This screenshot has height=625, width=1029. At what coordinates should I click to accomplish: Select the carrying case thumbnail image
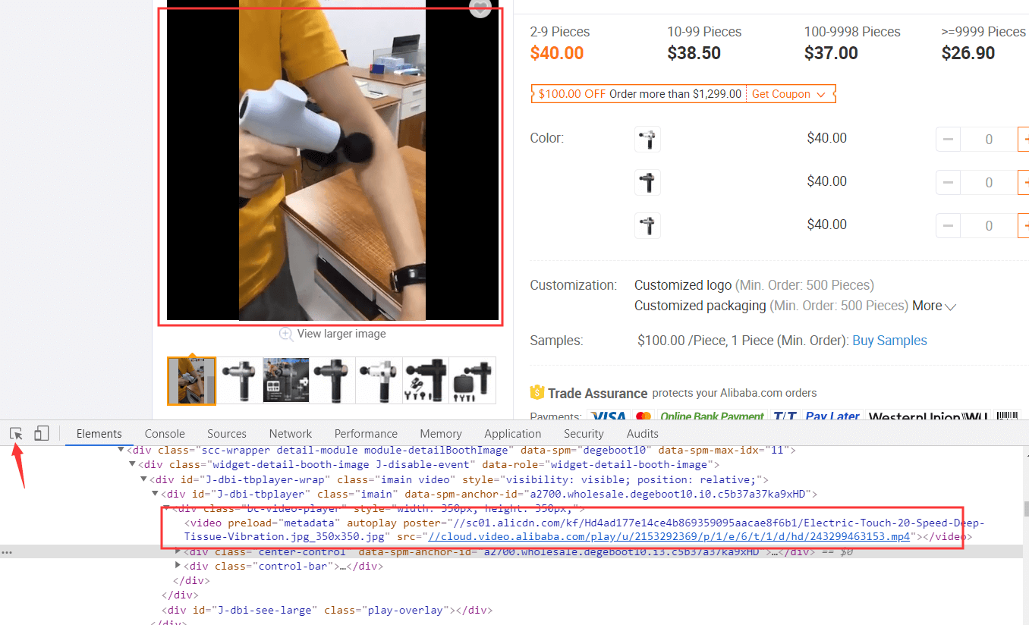(473, 381)
